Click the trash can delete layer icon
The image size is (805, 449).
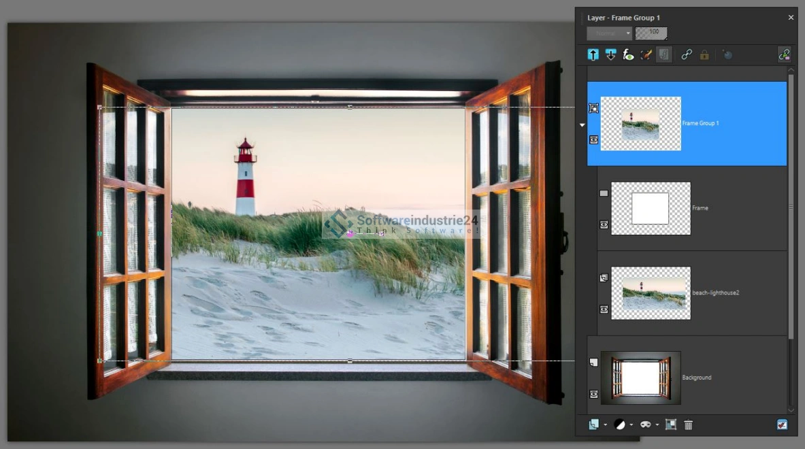pos(688,425)
